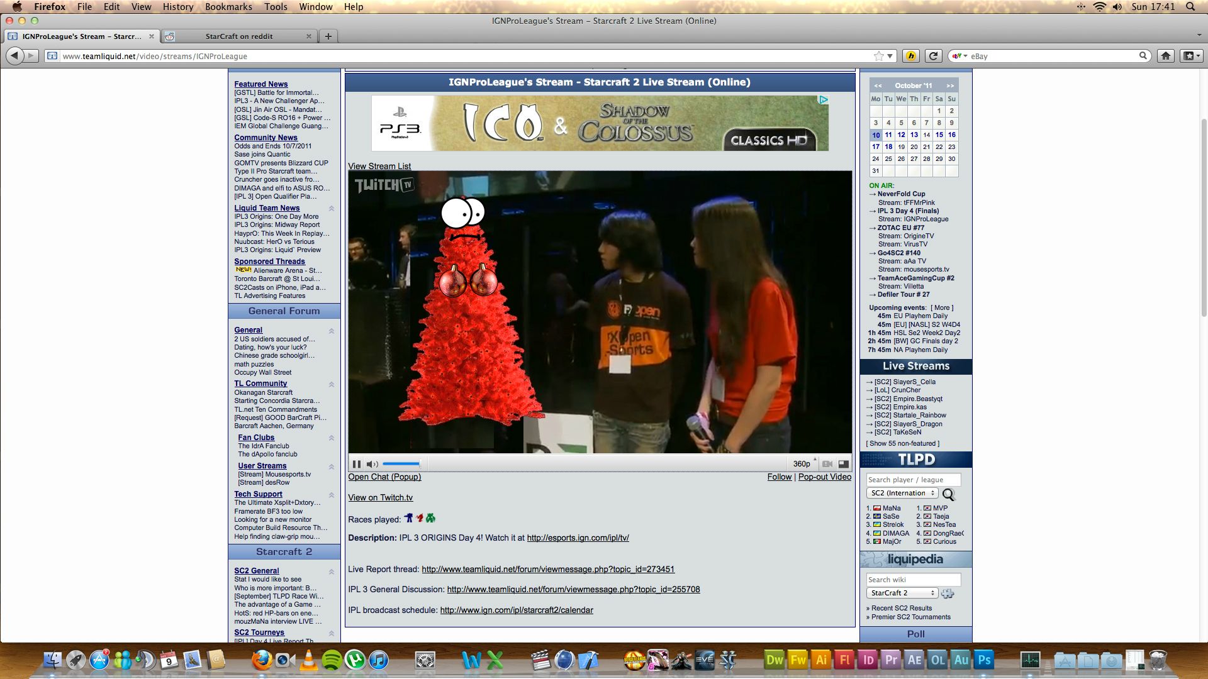Screen dimensions: 1208x679
Task: Click the Search player / league field
Action: pos(913,480)
